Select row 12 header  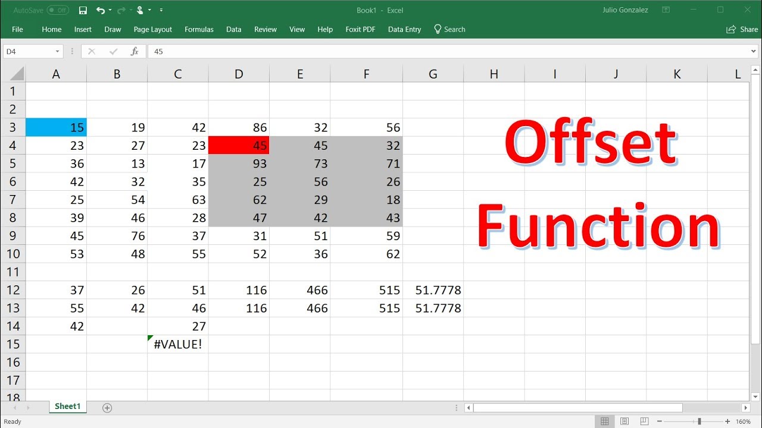tap(13, 290)
